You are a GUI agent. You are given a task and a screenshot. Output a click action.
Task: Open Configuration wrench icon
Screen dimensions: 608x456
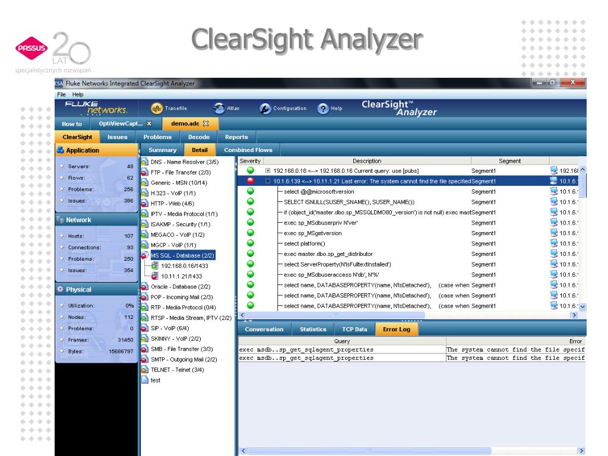(x=265, y=109)
